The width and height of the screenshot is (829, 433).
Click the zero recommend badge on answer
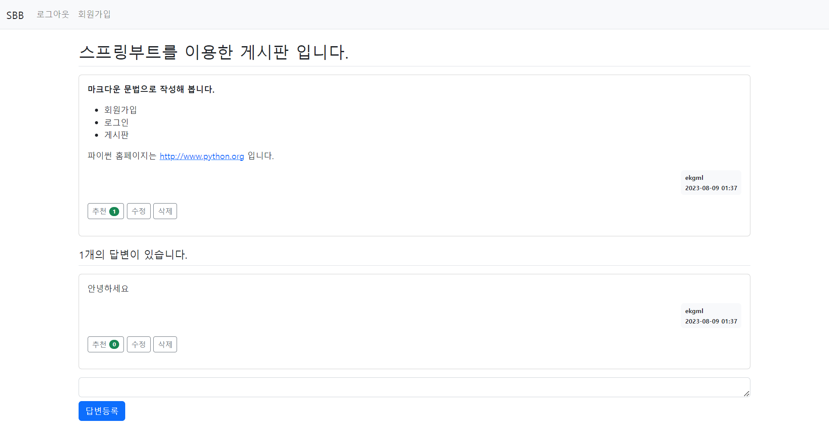[x=114, y=345]
